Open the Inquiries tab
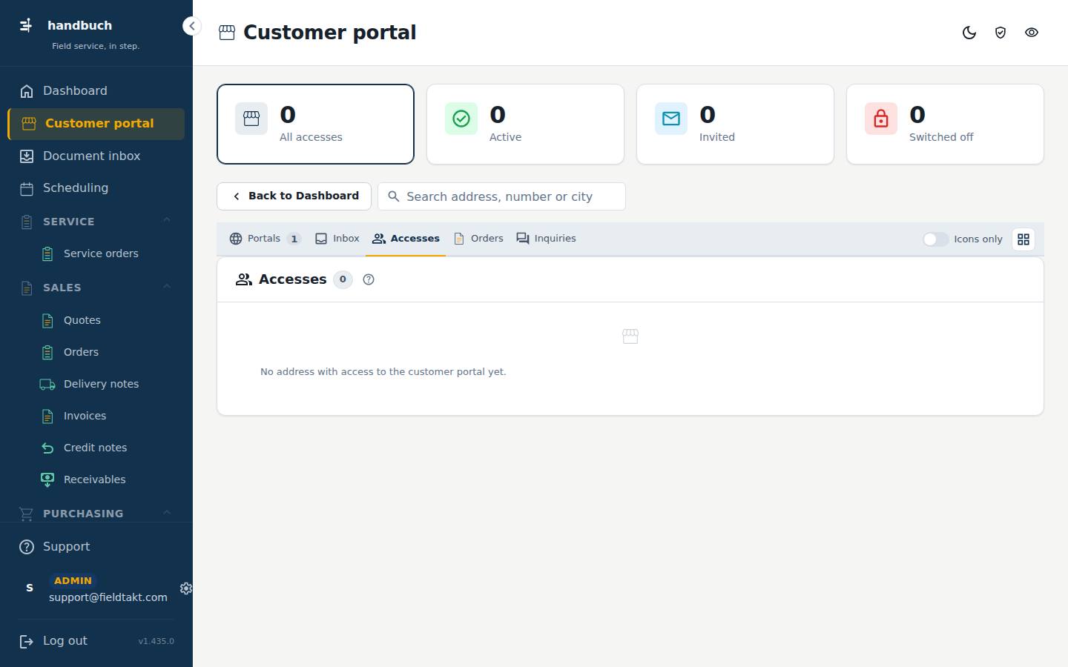Screen dimensions: 1068x667 click(547, 239)
